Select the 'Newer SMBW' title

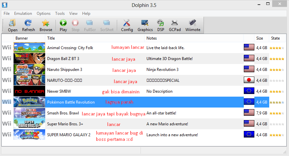59,91
